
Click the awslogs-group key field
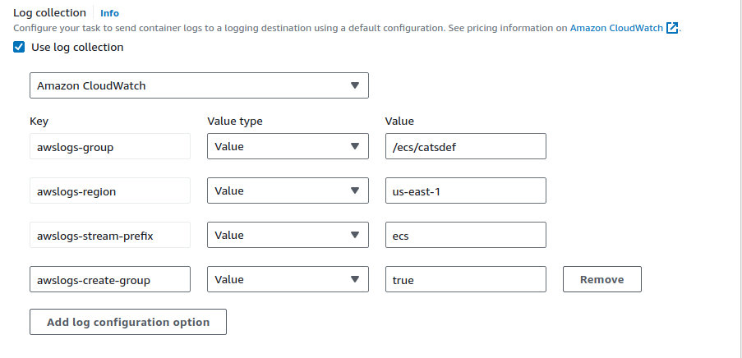110,147
